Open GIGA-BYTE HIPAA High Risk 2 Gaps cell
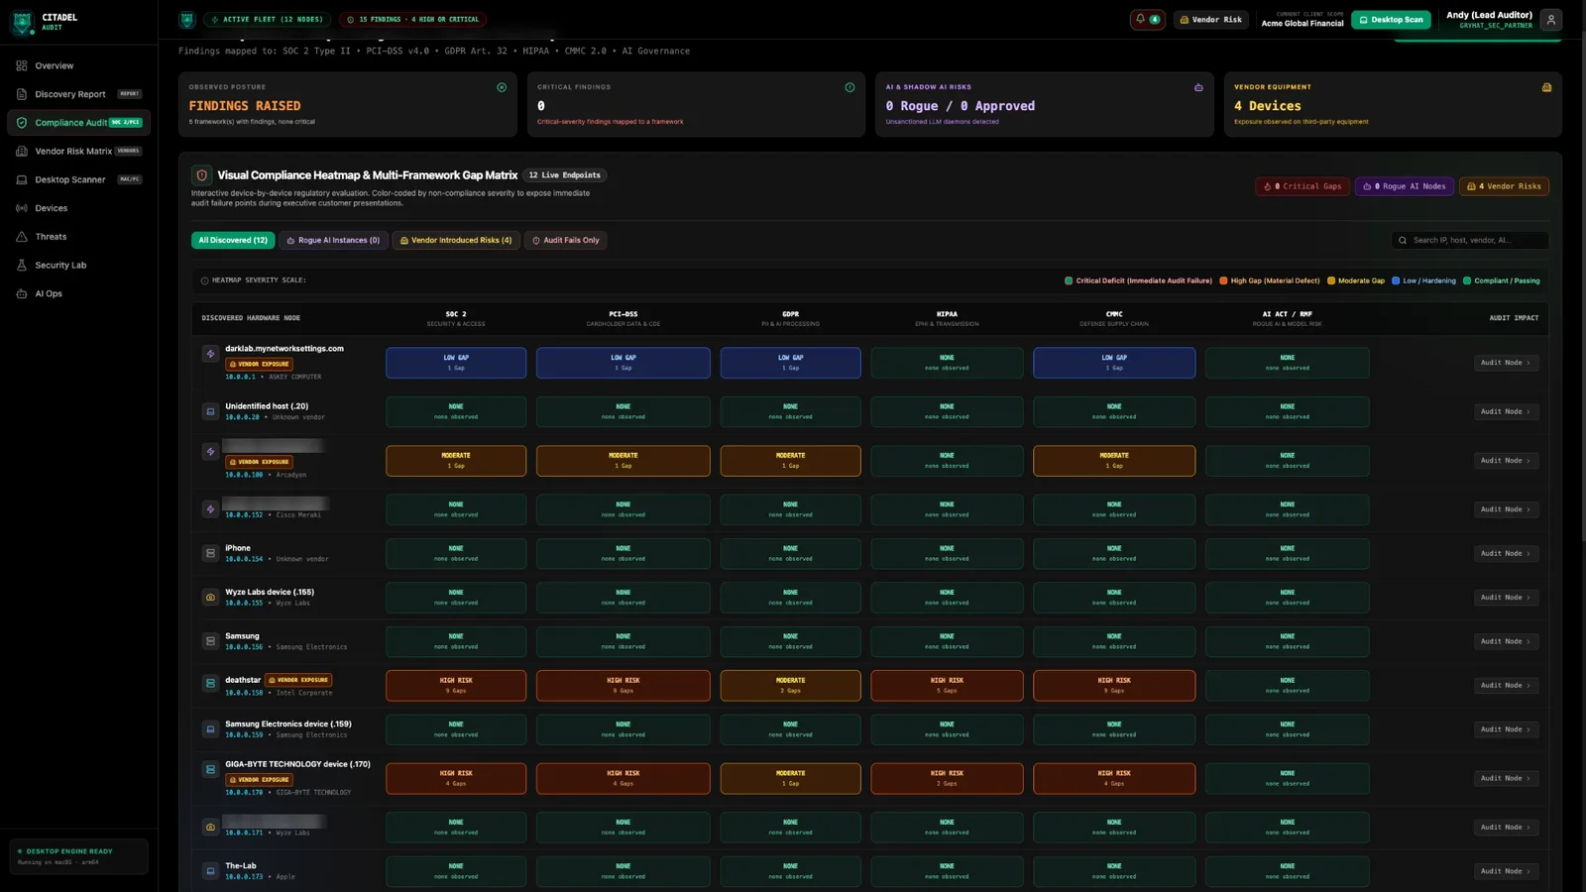 (x=947, y=779)
